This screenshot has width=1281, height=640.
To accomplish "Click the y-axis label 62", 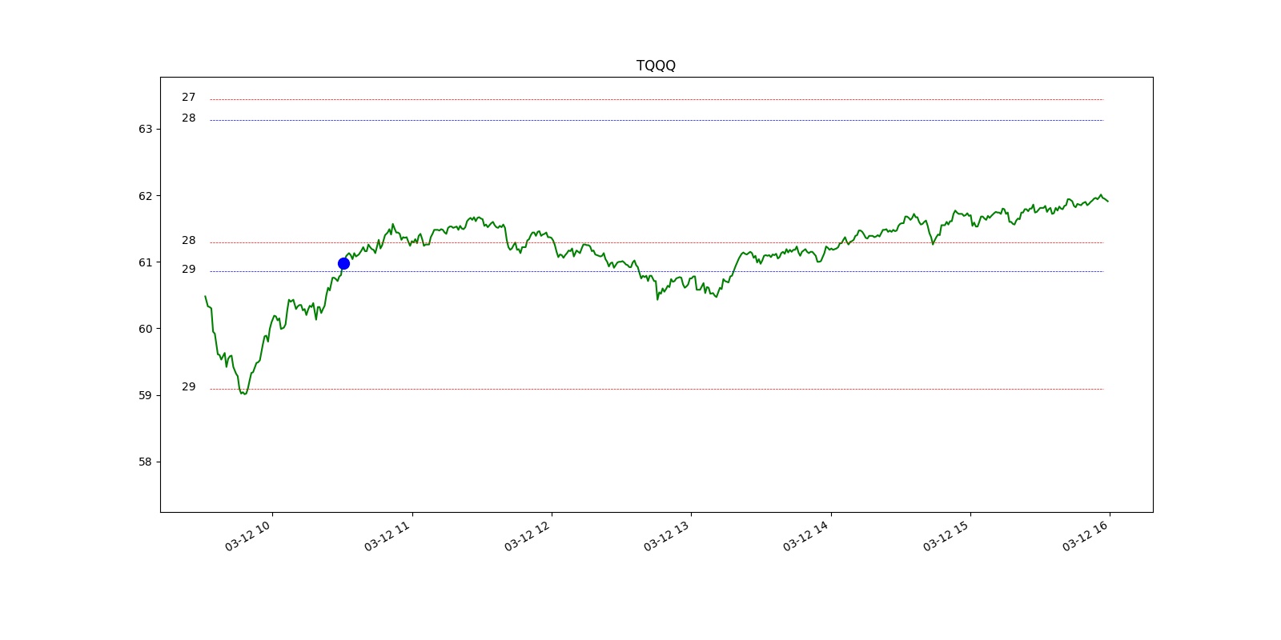I will 145,196.
